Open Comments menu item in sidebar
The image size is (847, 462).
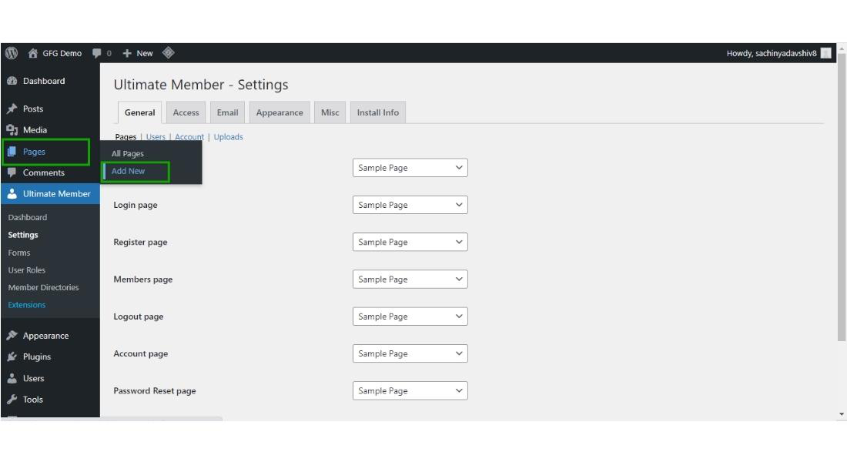43,172
